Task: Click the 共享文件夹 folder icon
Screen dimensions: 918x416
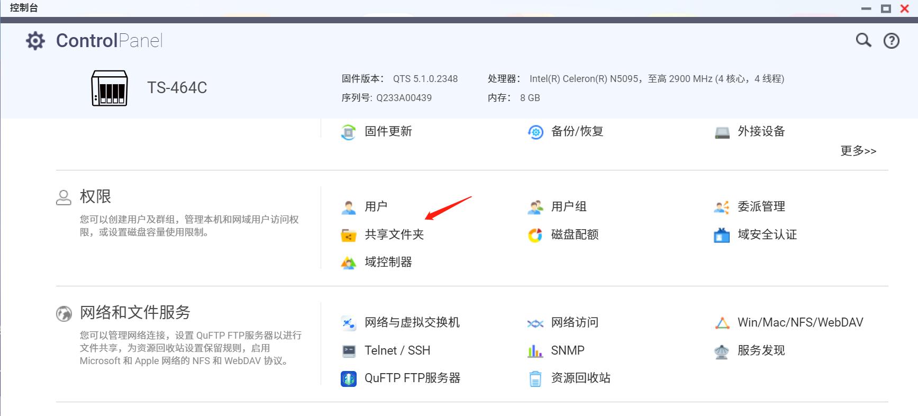Action: pos(348,235)
